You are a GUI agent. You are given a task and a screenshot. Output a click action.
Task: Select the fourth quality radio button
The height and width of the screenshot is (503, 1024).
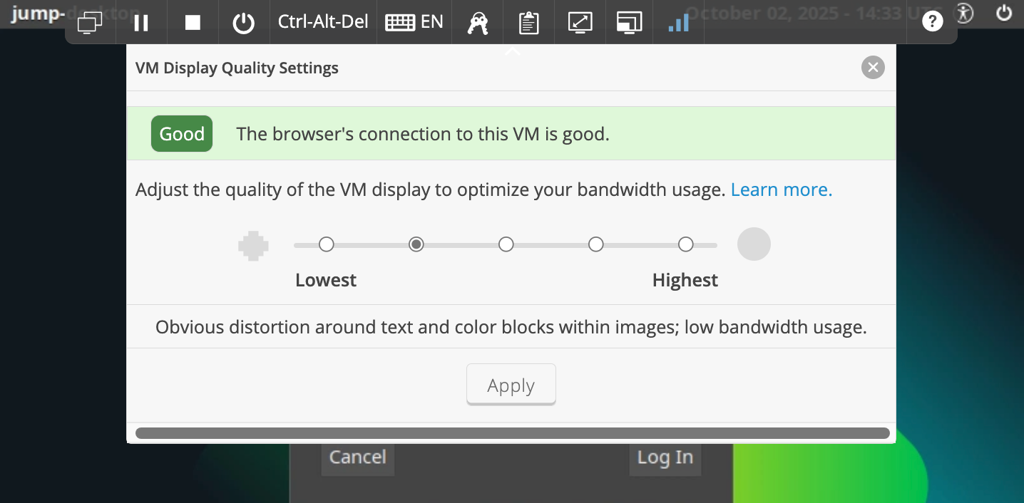(595, 245)
